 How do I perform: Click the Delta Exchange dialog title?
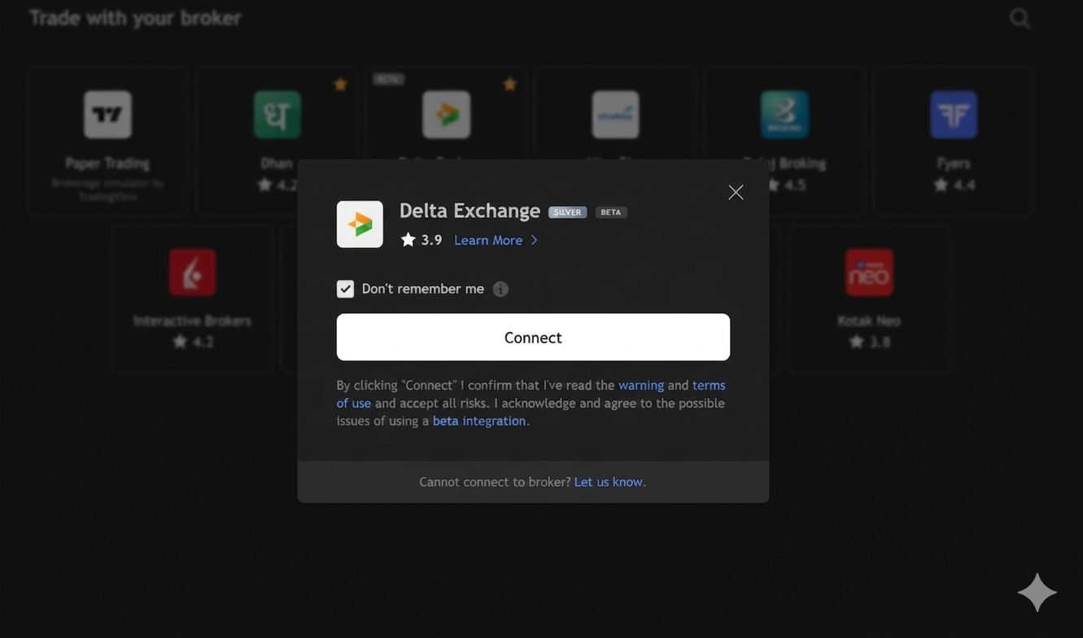(469, 211)
